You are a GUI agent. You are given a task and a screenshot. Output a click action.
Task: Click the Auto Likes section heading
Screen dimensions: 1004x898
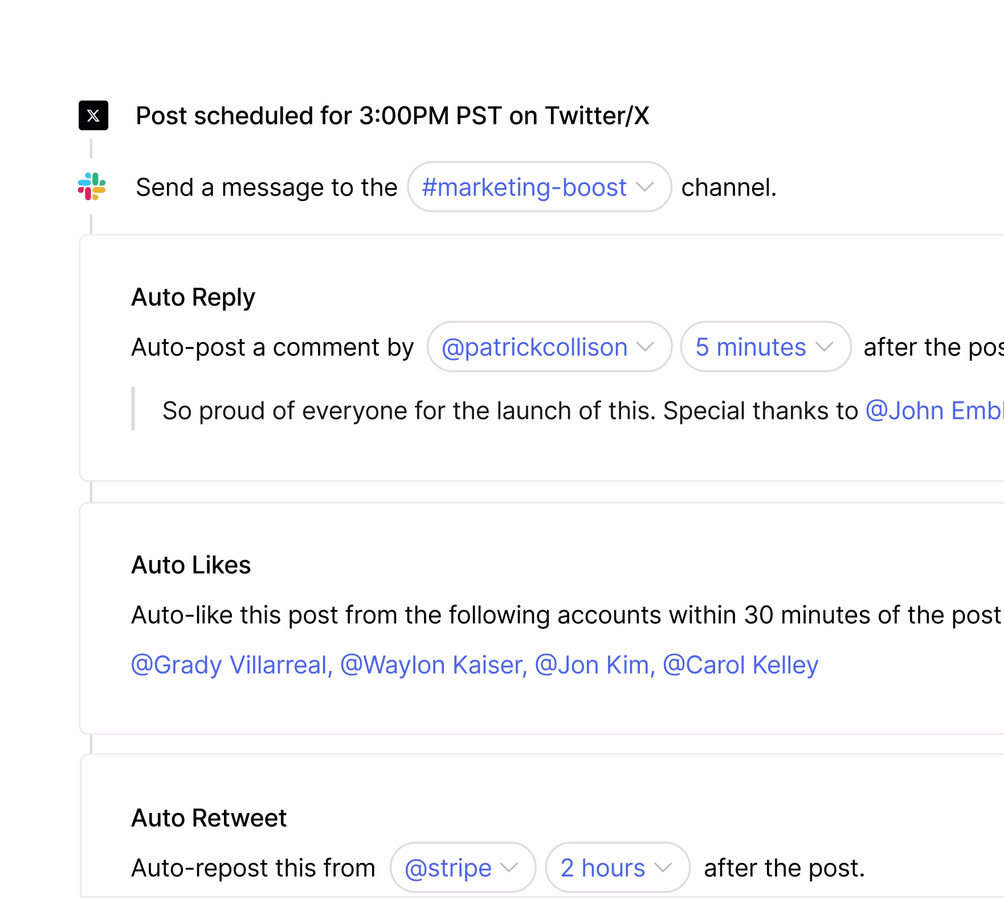(x=191, y=565)
